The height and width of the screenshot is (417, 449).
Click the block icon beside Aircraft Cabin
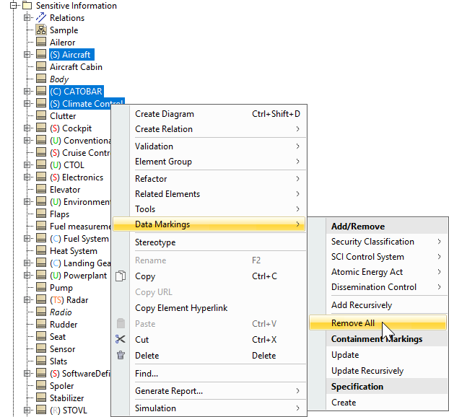coord(41,66)
